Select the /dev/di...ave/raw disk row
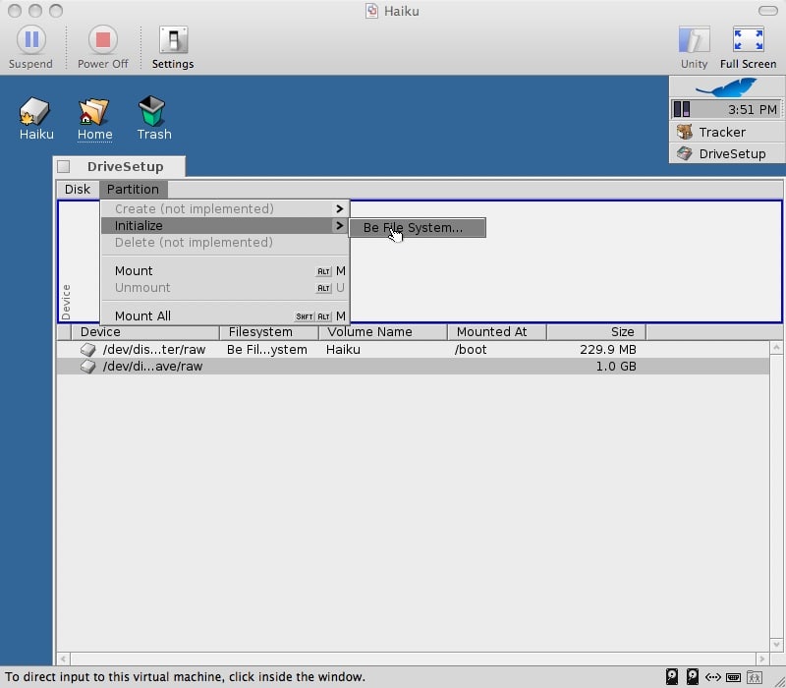The image size is (786, 688). pos(413,367)
